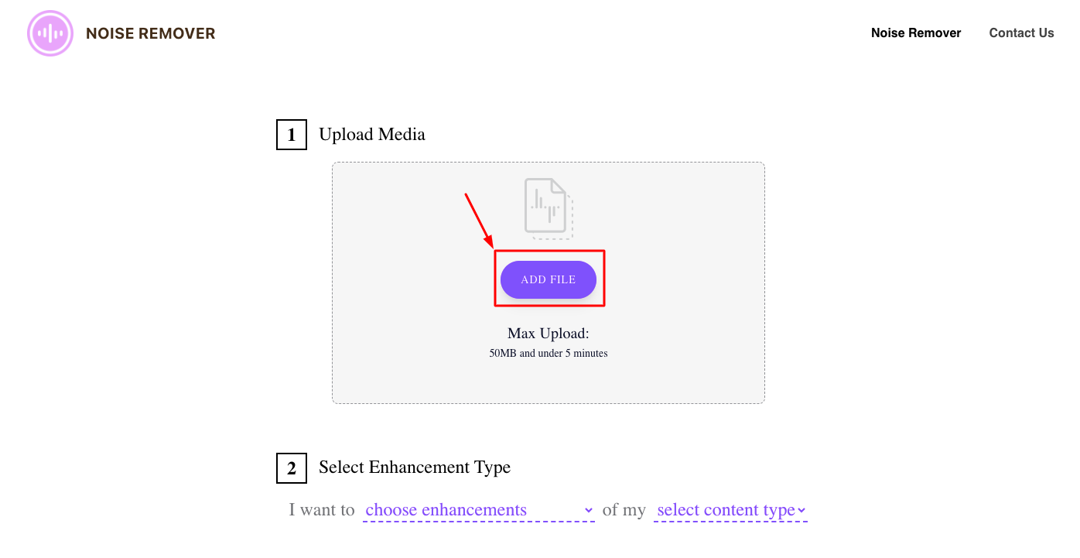This screenshot has height=558, width=1080.
Task: Click the "I want to" text
Action: pyautogui.click(x=322, y=510)
